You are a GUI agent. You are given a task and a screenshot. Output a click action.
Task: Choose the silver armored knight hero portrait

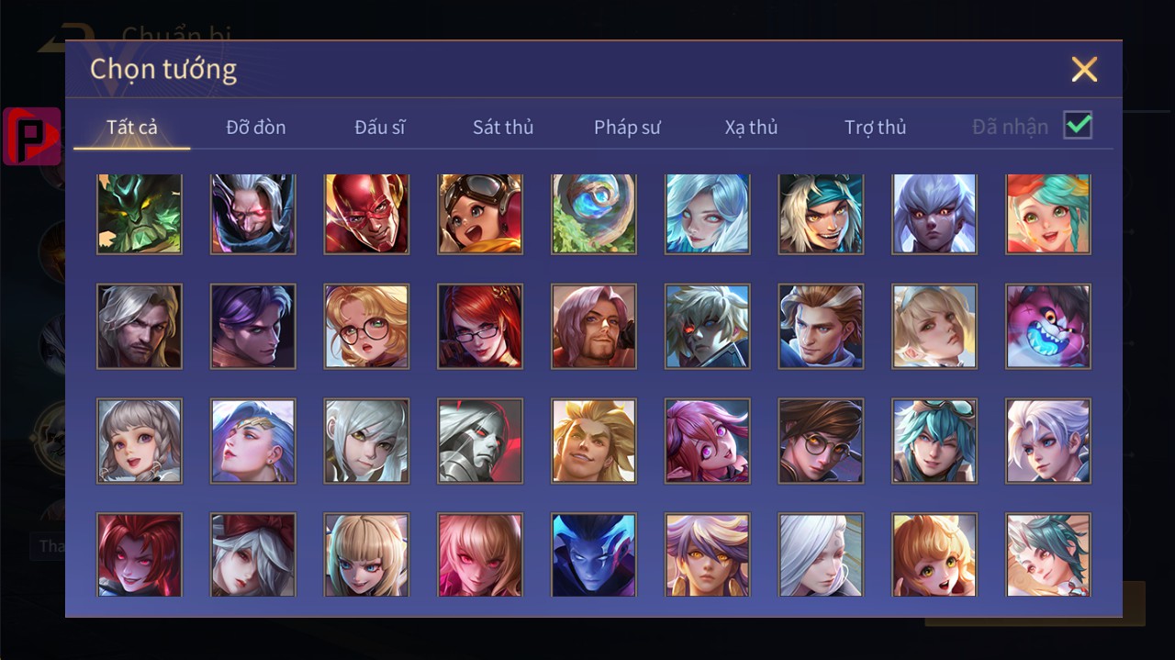[480, 441]
